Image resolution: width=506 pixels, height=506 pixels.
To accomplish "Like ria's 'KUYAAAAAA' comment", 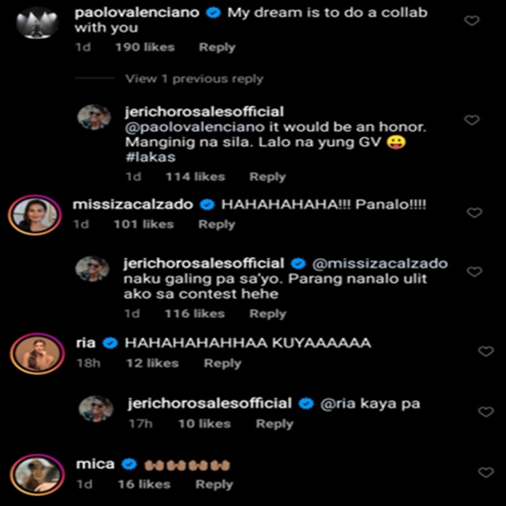I will [x=486, y=352].
